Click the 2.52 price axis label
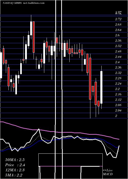This screenshot has width=128, height=179. (118, 46)
